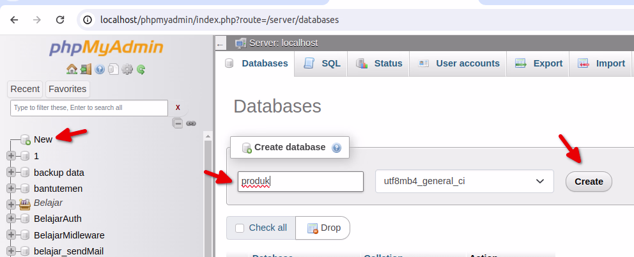Open the Recent tables button
Image resolution: width=634 pixels, height=257 pixels.
tap(25, 89)
